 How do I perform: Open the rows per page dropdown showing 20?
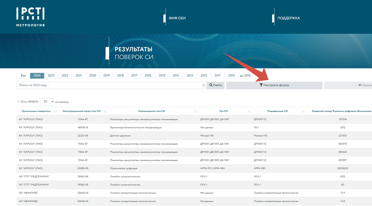(x=47, y=101)
